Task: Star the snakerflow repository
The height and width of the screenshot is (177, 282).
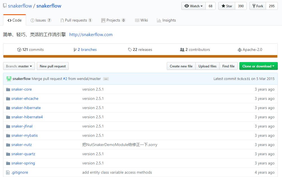Action: click(227, 6)
